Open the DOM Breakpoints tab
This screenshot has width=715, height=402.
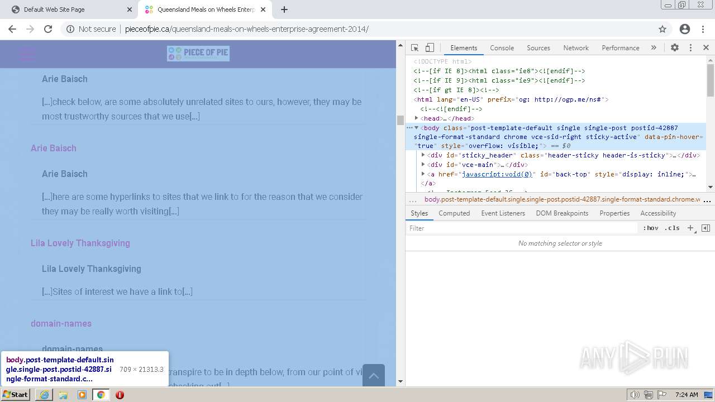[x=562, y=213]
